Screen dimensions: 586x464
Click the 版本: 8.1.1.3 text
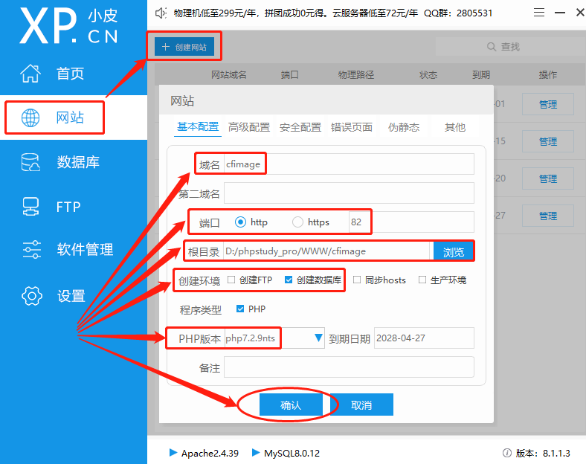(543, 453)
